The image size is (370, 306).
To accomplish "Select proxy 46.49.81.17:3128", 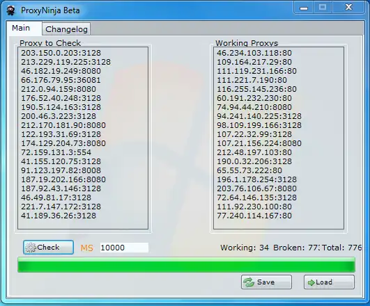I will coord(56,198).
